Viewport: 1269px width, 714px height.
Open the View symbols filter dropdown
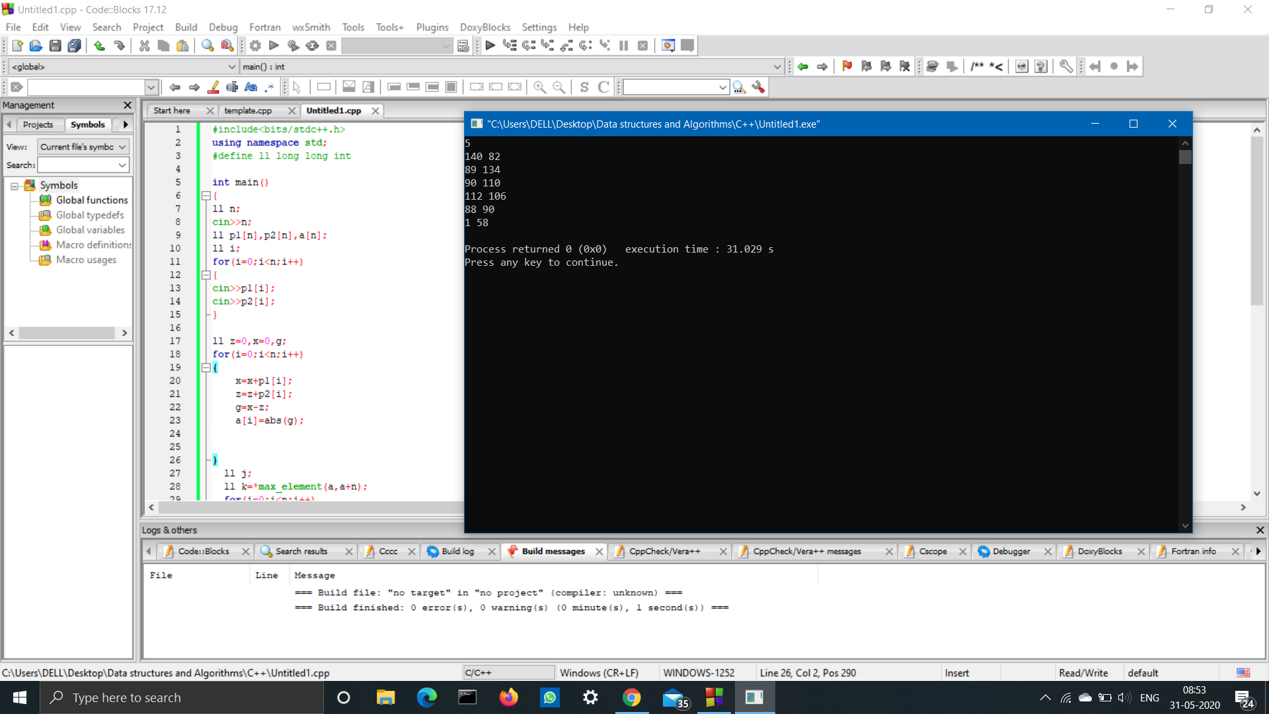click(x=122, y=147)
